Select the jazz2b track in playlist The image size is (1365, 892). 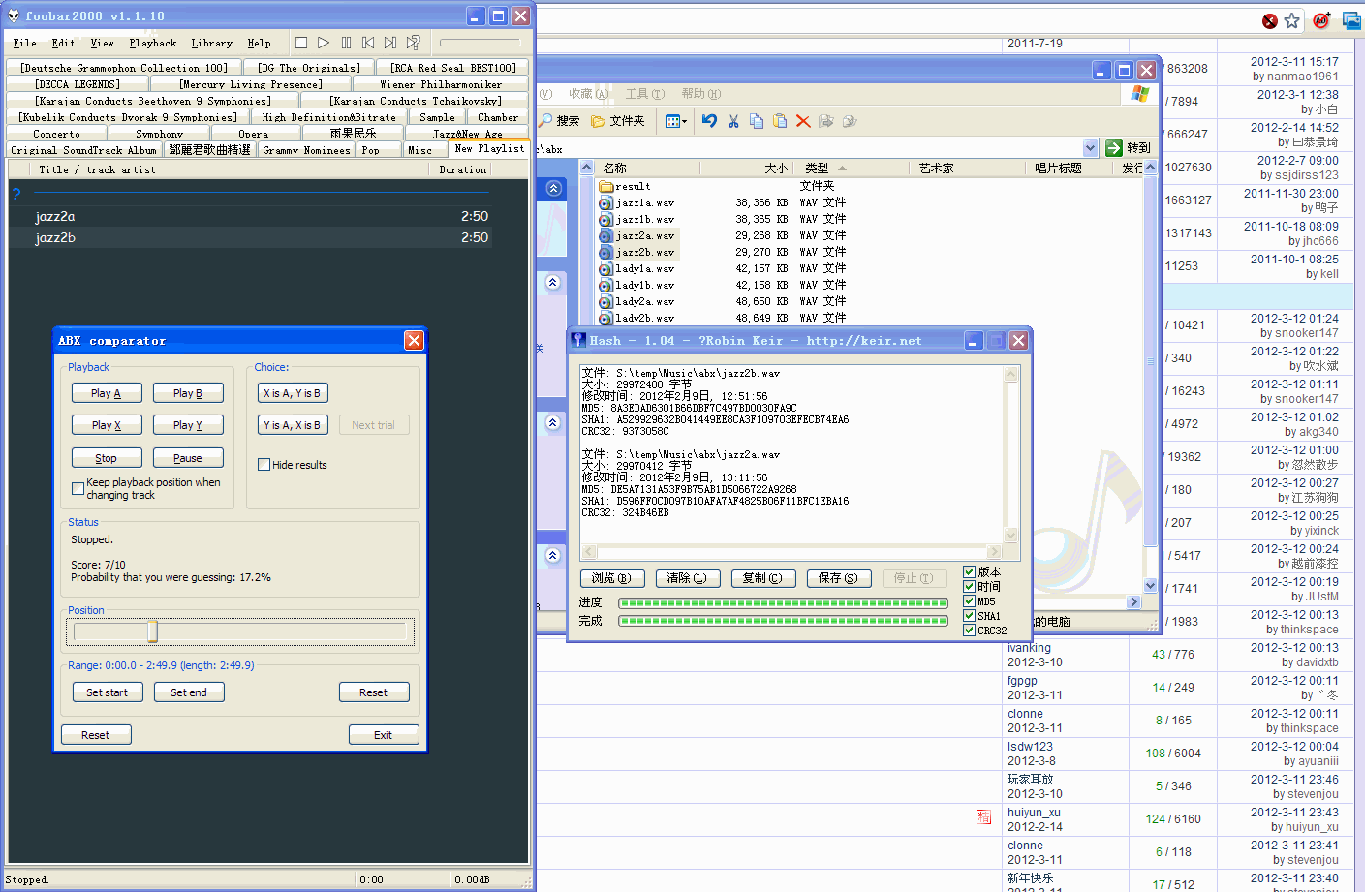click(250, 237)
